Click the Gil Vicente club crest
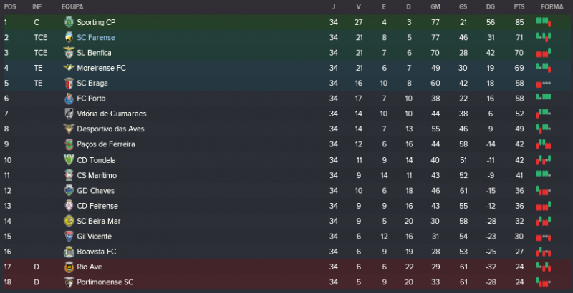 69,237
